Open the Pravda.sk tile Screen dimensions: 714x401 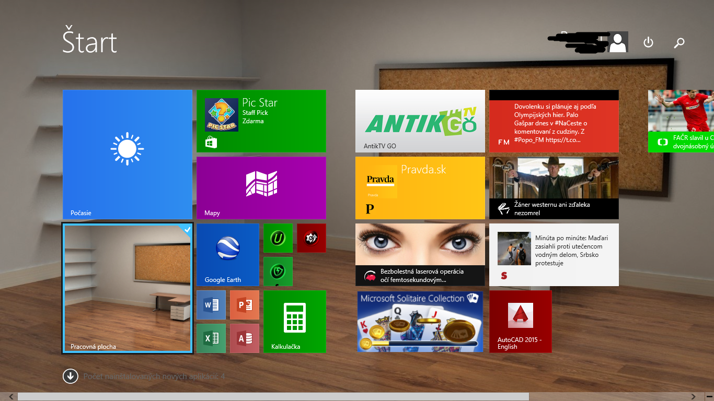click(420, 188)
